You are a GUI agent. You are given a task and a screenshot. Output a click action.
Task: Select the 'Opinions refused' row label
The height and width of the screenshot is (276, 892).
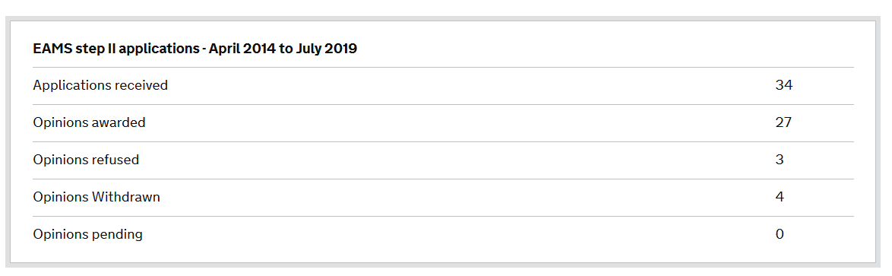(x=86, y=160)
